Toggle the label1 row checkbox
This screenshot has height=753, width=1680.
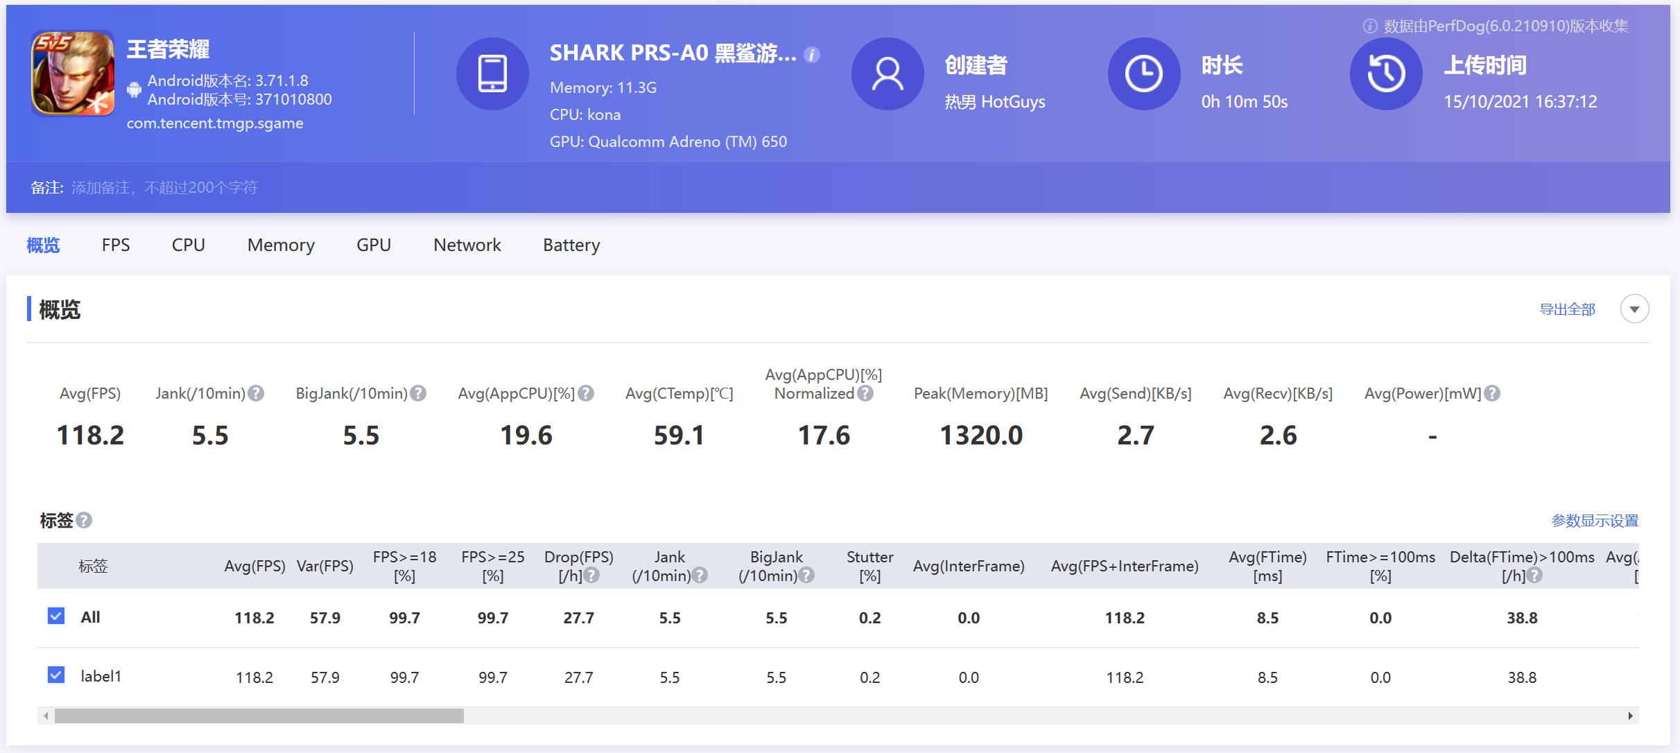56,675
